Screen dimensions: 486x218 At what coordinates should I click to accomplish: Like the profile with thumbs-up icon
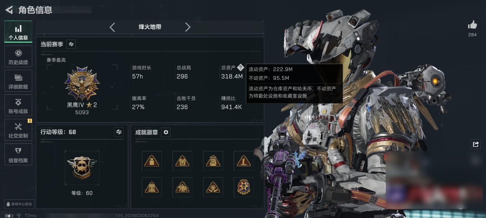coord(472,25)
